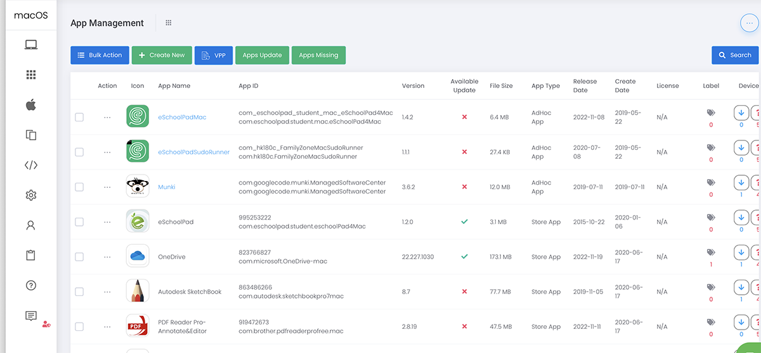Click the Create New button

point(161,55)
